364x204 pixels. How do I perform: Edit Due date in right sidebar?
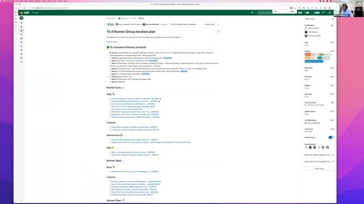332,94
